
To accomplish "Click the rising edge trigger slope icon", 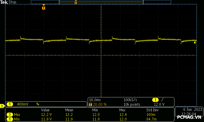I will click(162, 100).
